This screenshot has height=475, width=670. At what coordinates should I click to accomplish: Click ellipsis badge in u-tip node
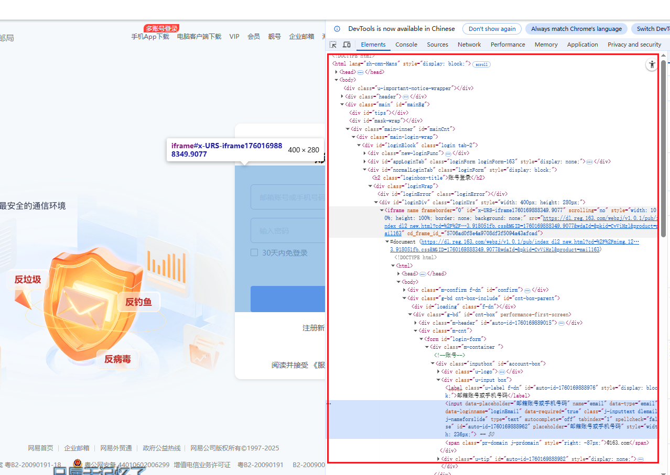pos(641,459)
